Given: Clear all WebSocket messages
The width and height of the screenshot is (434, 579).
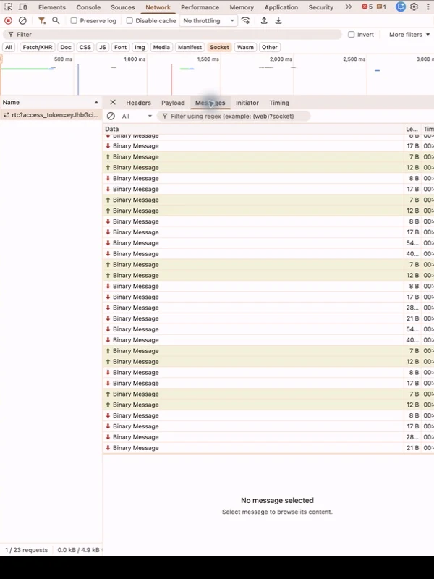Looking at the screenshot, I should [111, 117].
